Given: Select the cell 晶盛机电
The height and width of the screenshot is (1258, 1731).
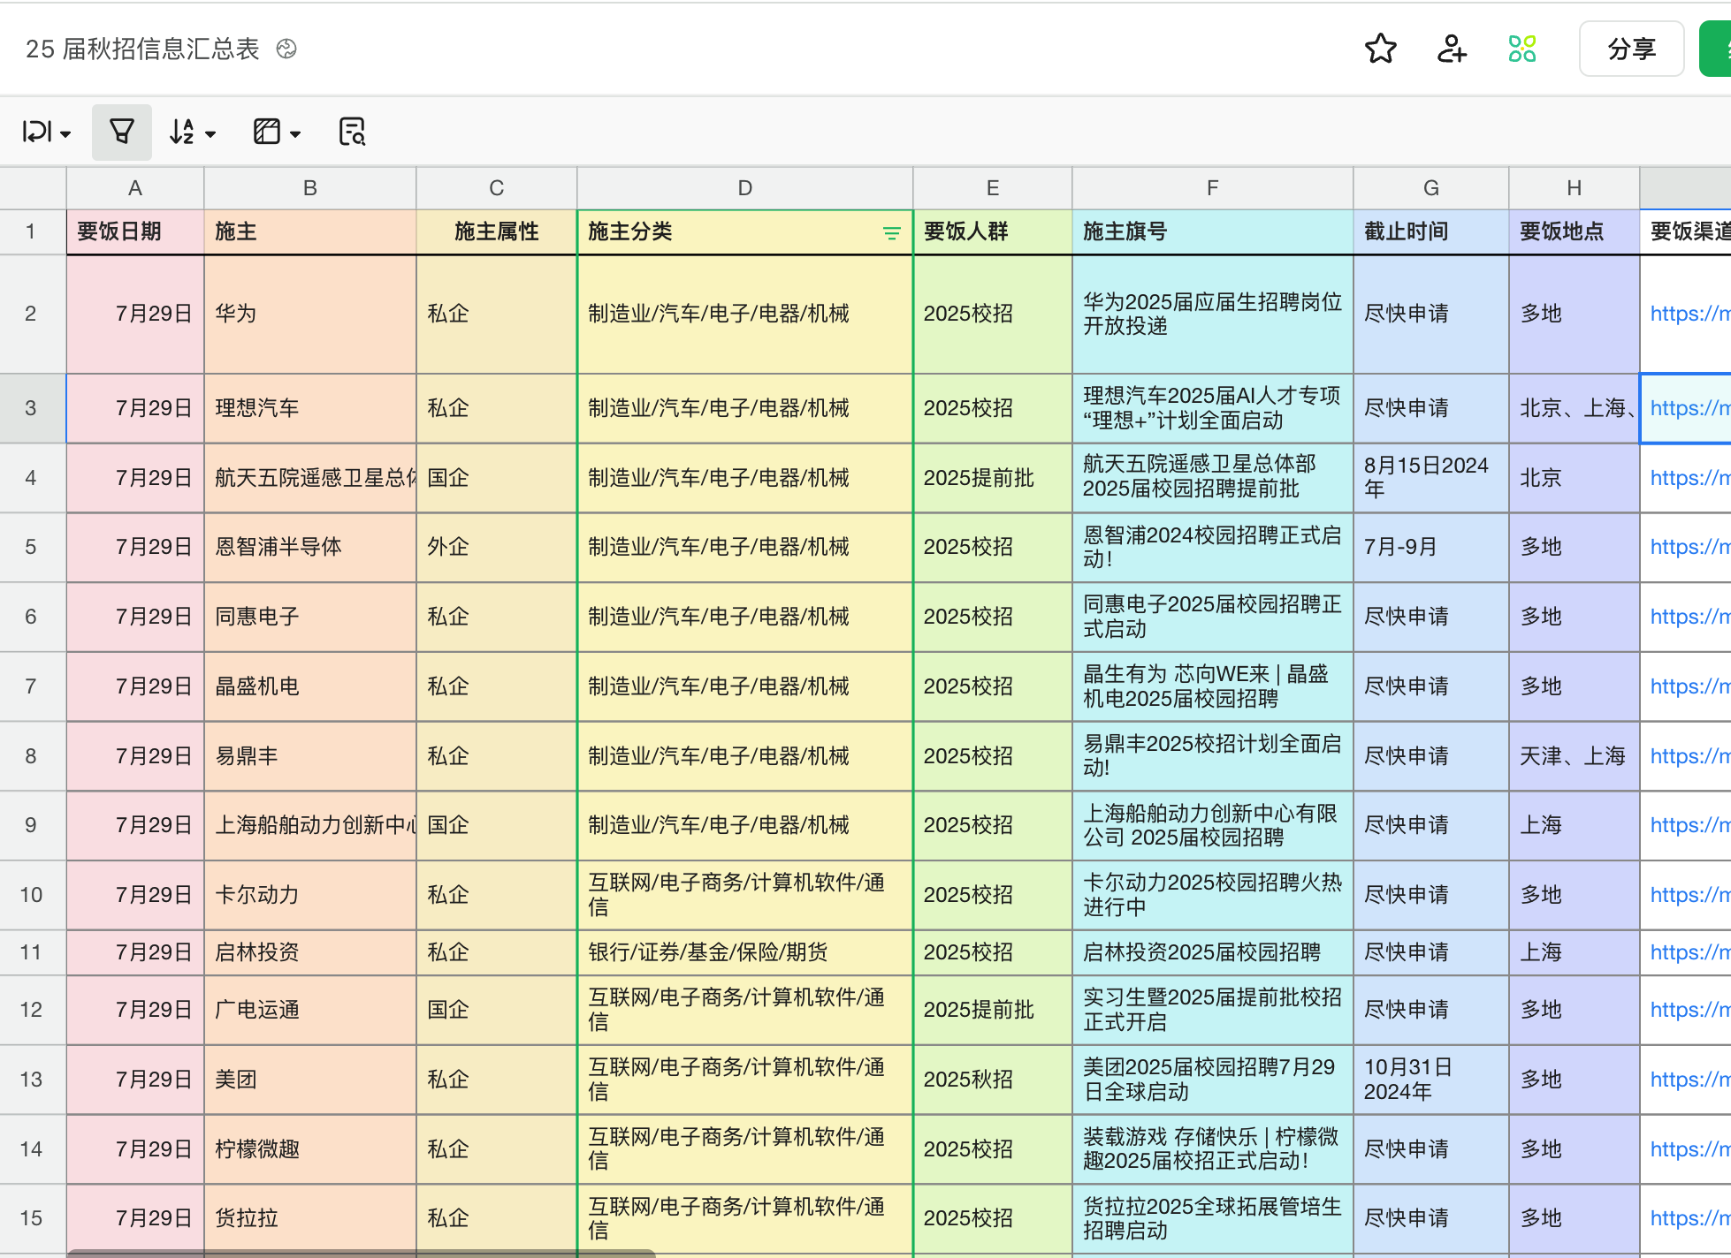Looking at the screenshot, I should coord(310,686).
